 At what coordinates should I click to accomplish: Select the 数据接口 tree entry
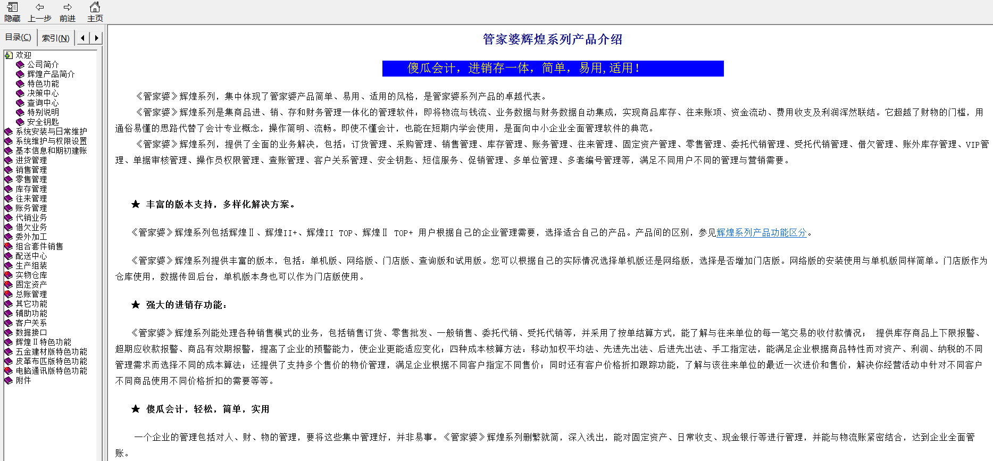click(x=31, y=332)
